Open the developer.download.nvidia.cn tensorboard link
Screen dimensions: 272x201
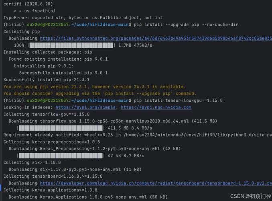[156, 183]
